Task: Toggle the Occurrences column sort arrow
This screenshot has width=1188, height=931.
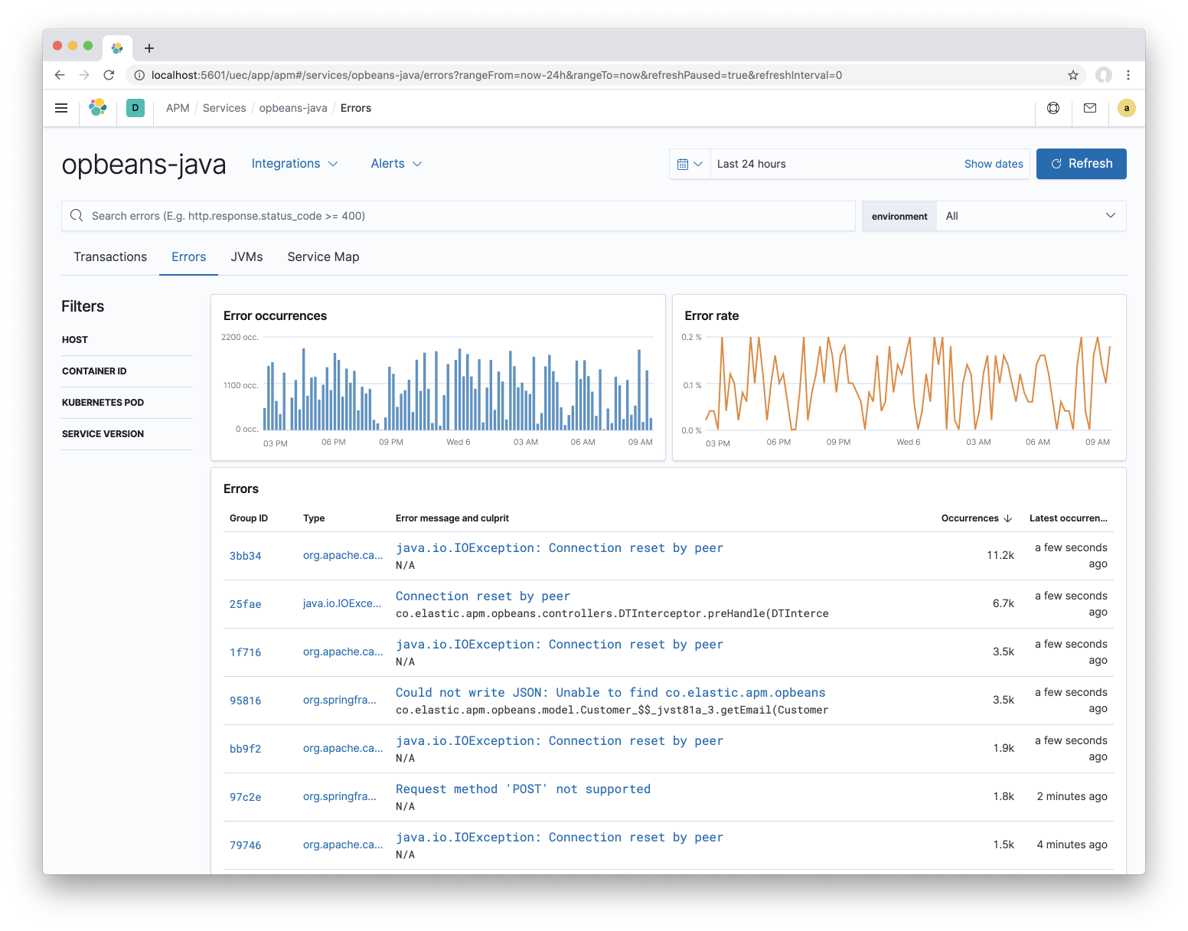Action: tap(1008, 518)
